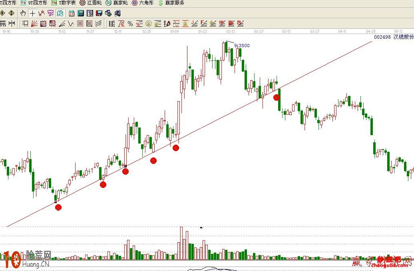The height and width of the screenshot is (271, 414).
Task: Select the hand pan tool
Action: tap(23, 13)
